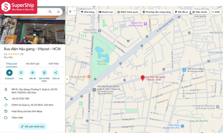Click the plus code dots icon

6,105
